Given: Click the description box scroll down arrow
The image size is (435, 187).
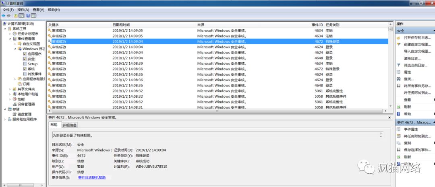Looking at the screenshot, I should [x=381, y=137].
